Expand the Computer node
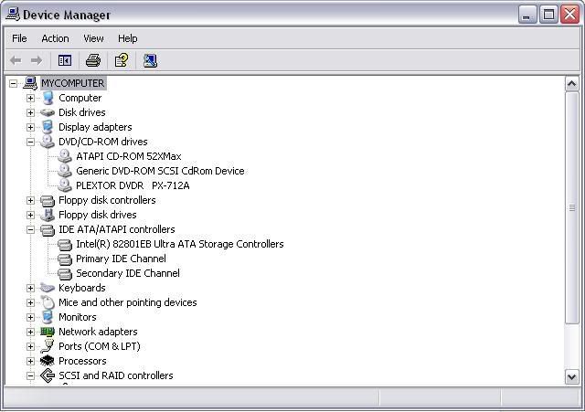The height and width of the screenshot is (412, 585). [x=30, y=98]
